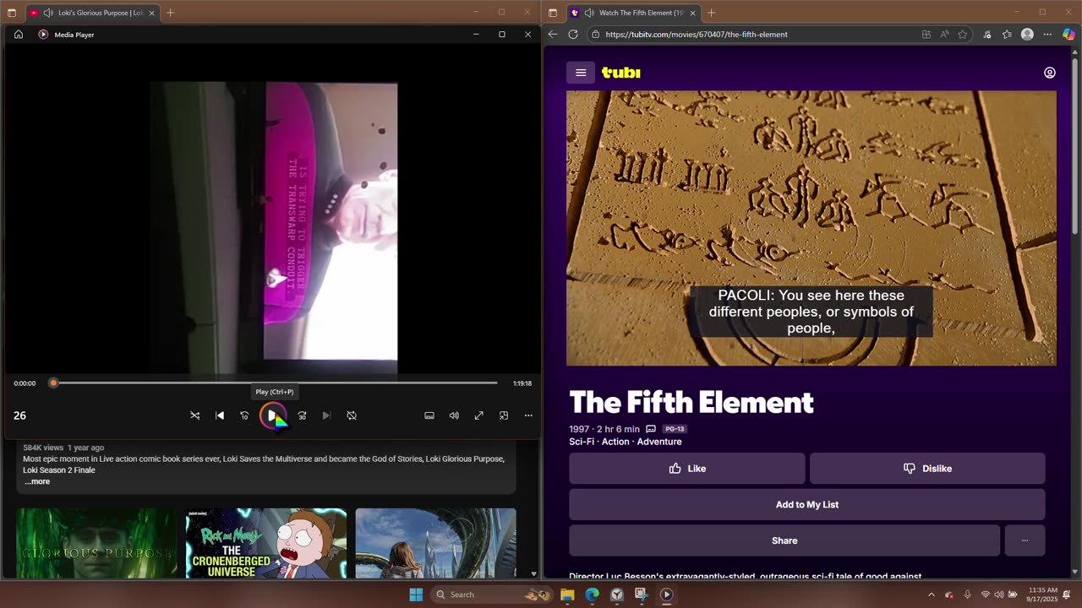Click the Tubi logo
Viewport: 1082px width, 608px height.
[x=621, y=73]
